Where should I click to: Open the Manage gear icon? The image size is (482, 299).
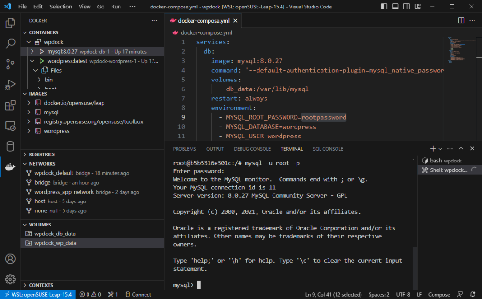point(10,279)
